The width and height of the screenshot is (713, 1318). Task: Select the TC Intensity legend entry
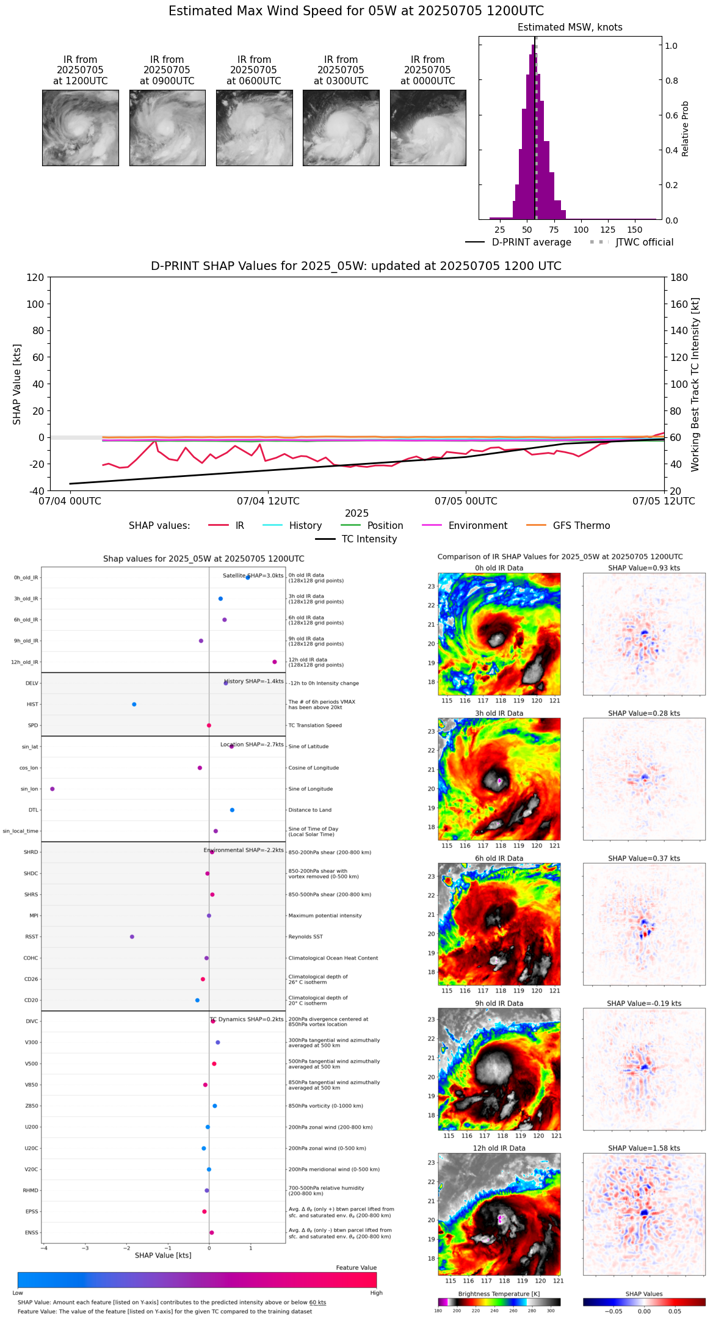pyautogui.click(x=356, y=539)
